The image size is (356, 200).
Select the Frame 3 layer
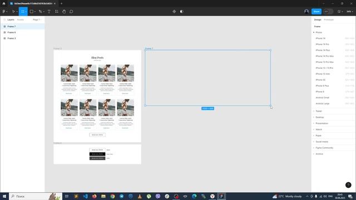pyautogui.click(x=22, y=38)
